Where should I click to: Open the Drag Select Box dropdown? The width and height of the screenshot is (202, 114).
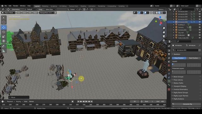tap(50, 9)
